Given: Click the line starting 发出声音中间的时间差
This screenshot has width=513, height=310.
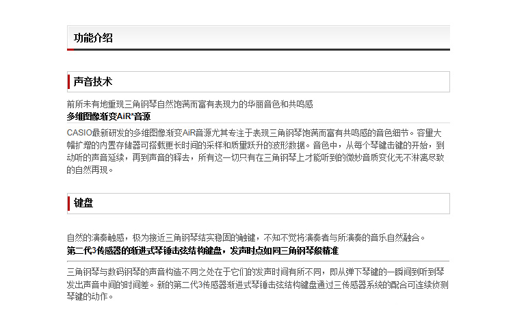Looking at the screenshot, I should [257, 285].
